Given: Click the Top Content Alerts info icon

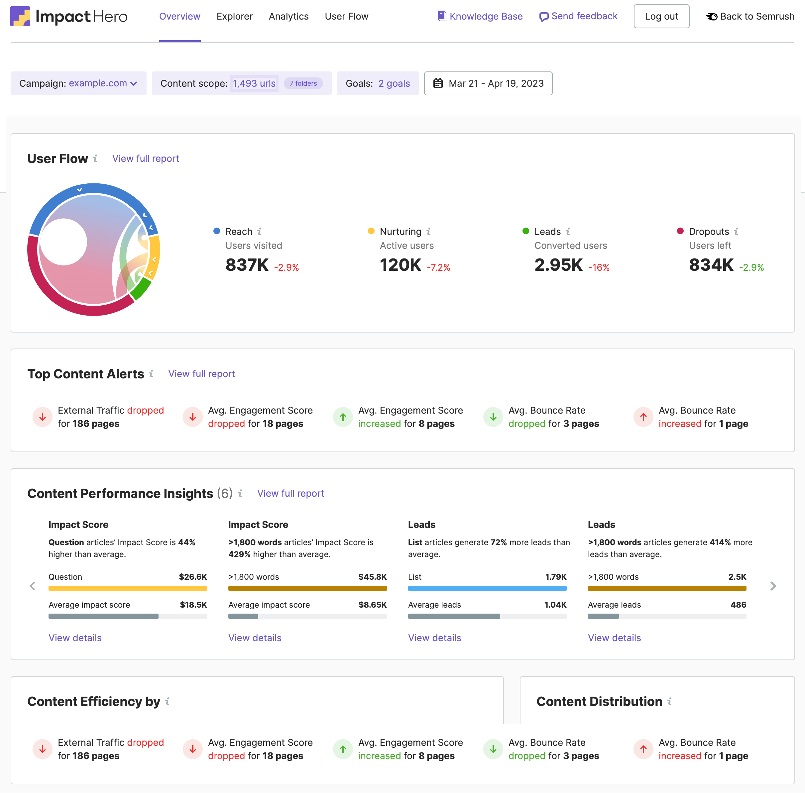Looking at the screenshot, I should (152, 373).
